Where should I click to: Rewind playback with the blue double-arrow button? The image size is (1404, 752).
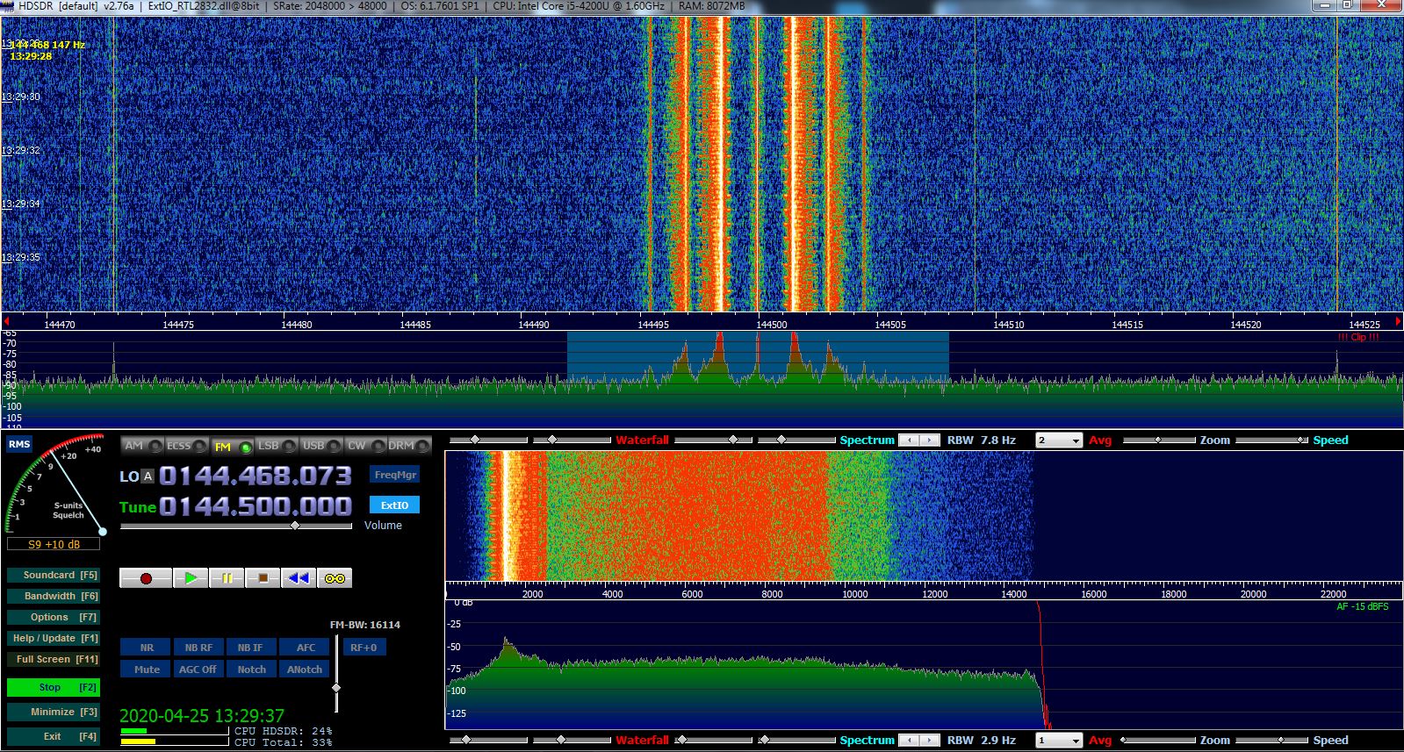[x=299, y=578]
